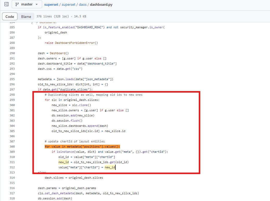Click new_slice.dashboards.append(dash) line
The height and width of the screenshot is (201, 270).
click(80, 126)
